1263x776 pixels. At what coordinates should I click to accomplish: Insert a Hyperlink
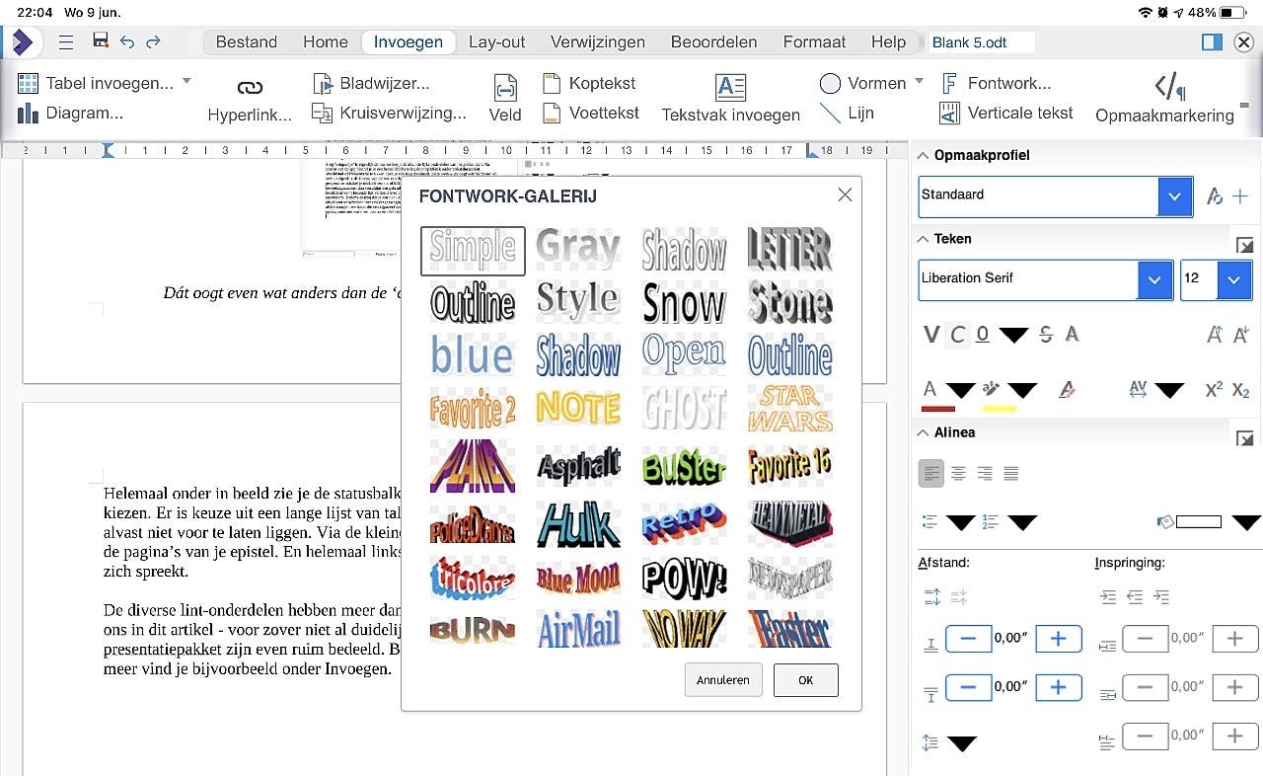[250, 101]
